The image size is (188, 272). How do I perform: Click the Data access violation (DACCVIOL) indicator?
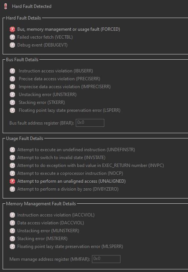point(12,223)
